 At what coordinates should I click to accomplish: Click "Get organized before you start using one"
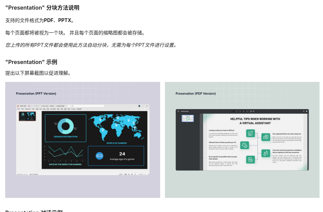pos(286,134)
